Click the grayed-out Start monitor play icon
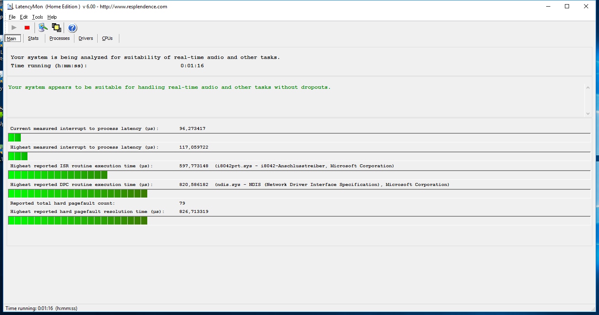Image resolution: width=599 pixels, height=315 pixels. tap(14, 28)
